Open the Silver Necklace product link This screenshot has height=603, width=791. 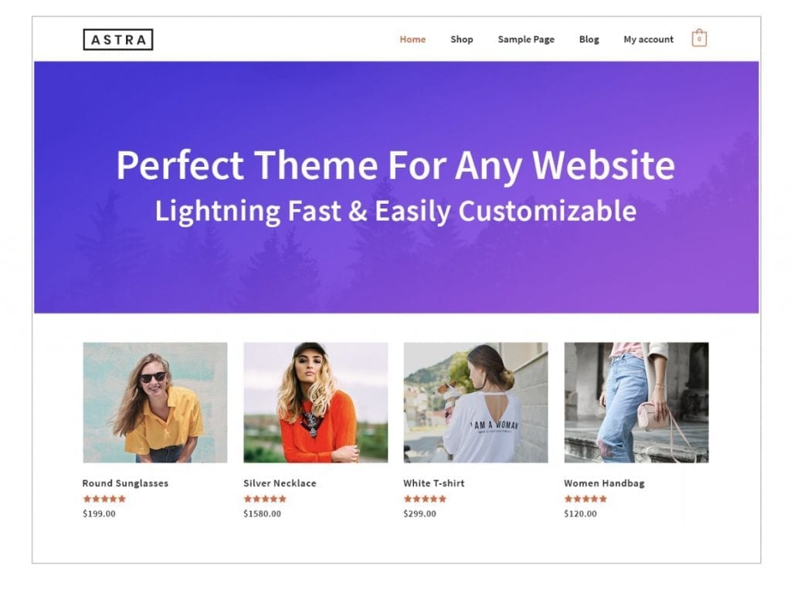point(280,483)
